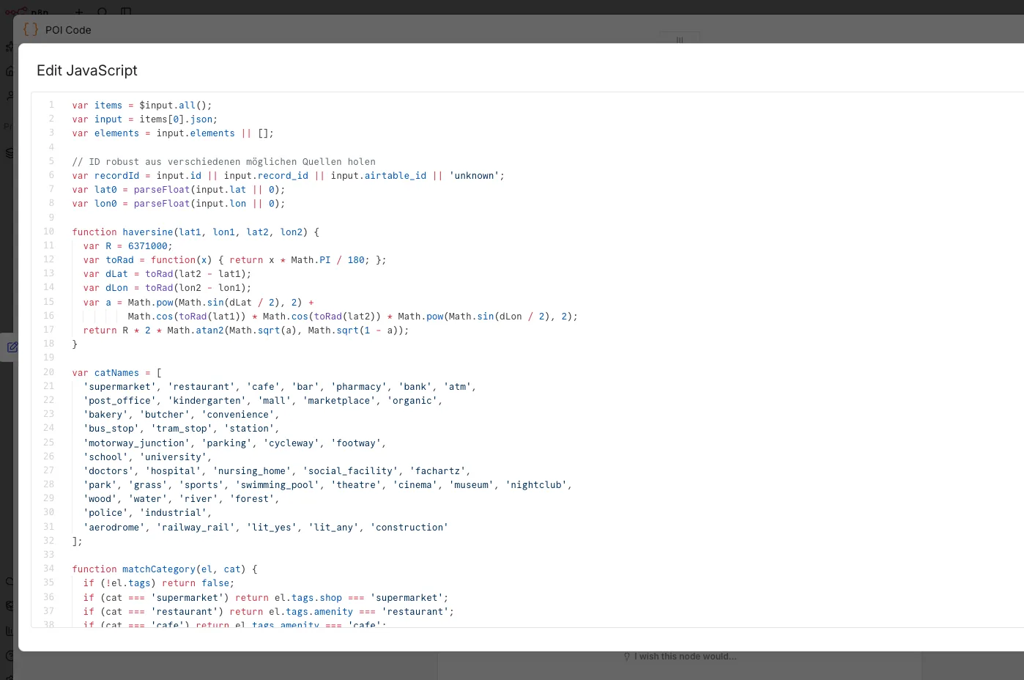Click the 'var dLon = toRad' line
Image resolution: width=1024 pixels, height=680 pixels.
(167, 288)
